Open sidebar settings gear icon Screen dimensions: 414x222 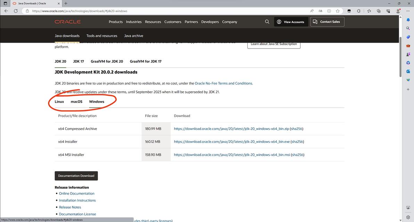[408, 217]
